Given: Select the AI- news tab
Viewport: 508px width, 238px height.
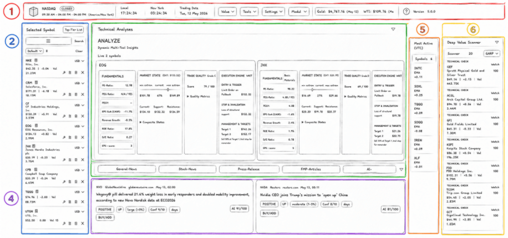Looking at the screenshot, I should (369, 169).
